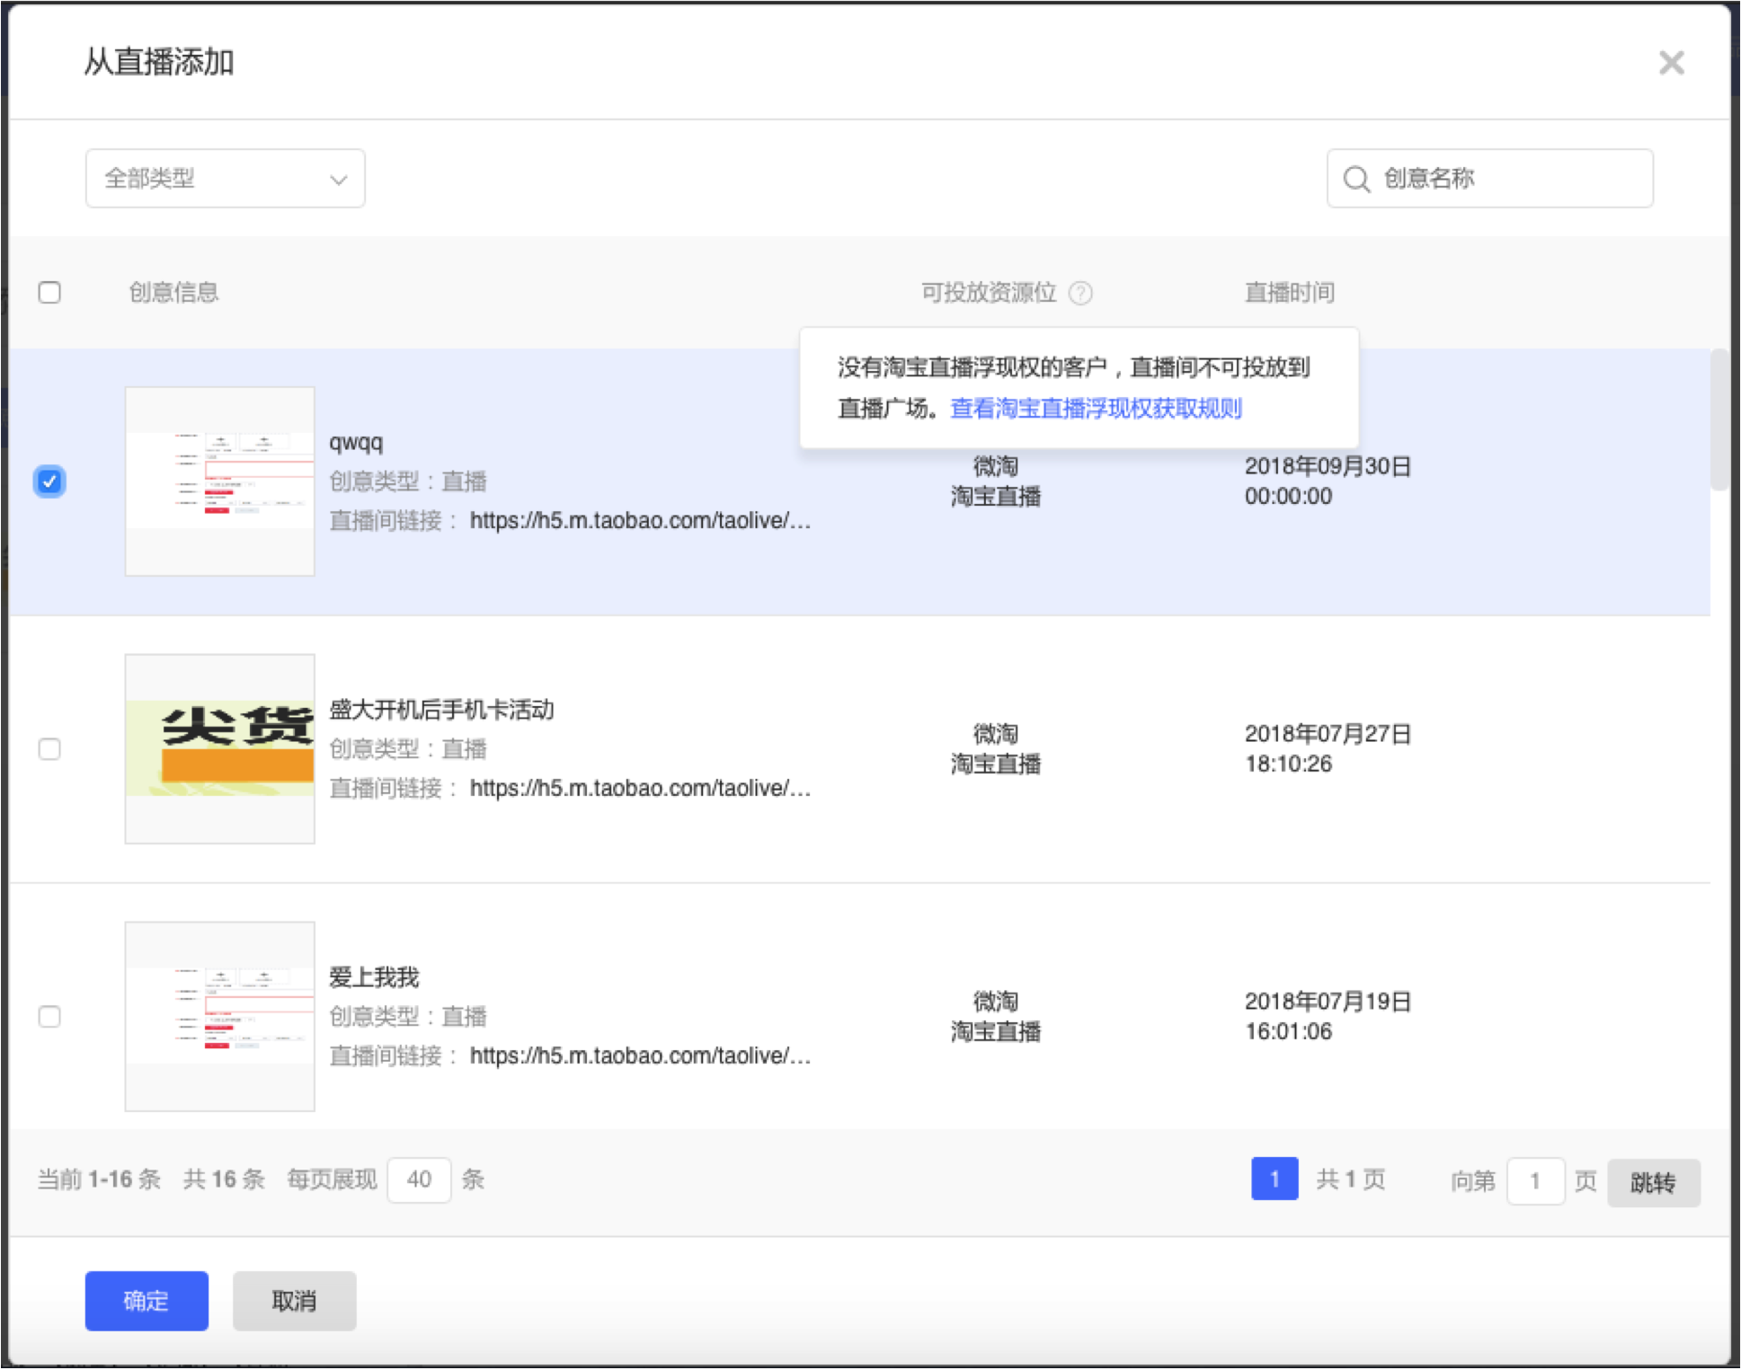Click the 盛大开机后手机卡活动 taolive link URL
The image size is (1741, 1369).
click(640, 789)
